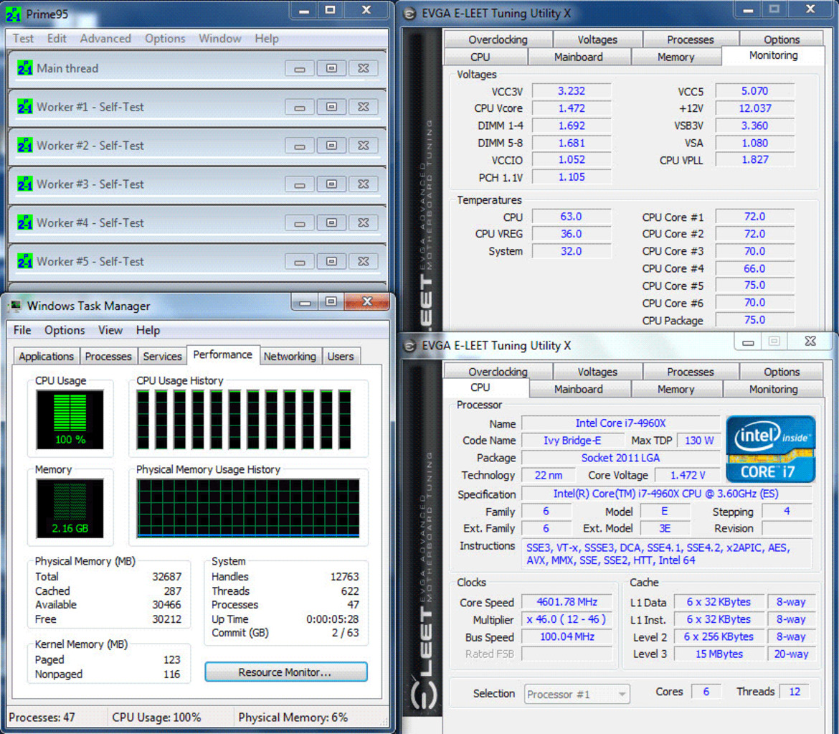This screenshot has width=839, height=734.
Task: Close the Worker #5 child window
Action: pos(364,261)
